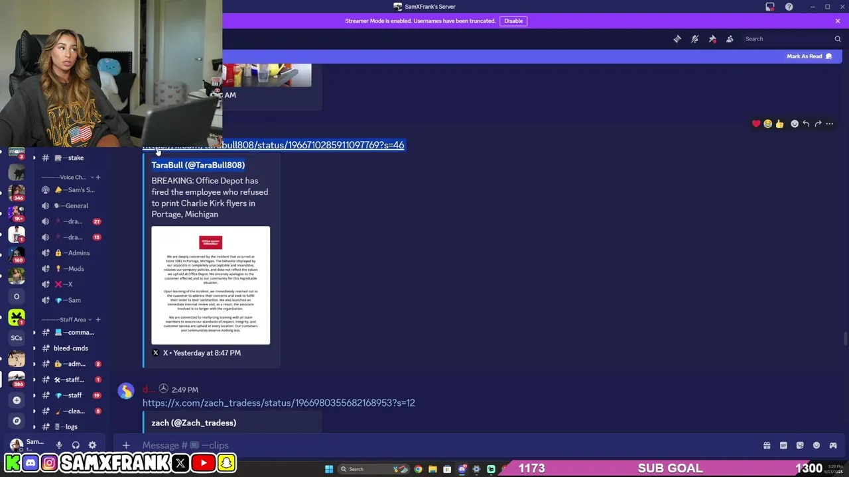Image resolution: width=849 pixels, height=477 pixels.
Task: Disable Streamer Mode
Action: coord(513,21)
